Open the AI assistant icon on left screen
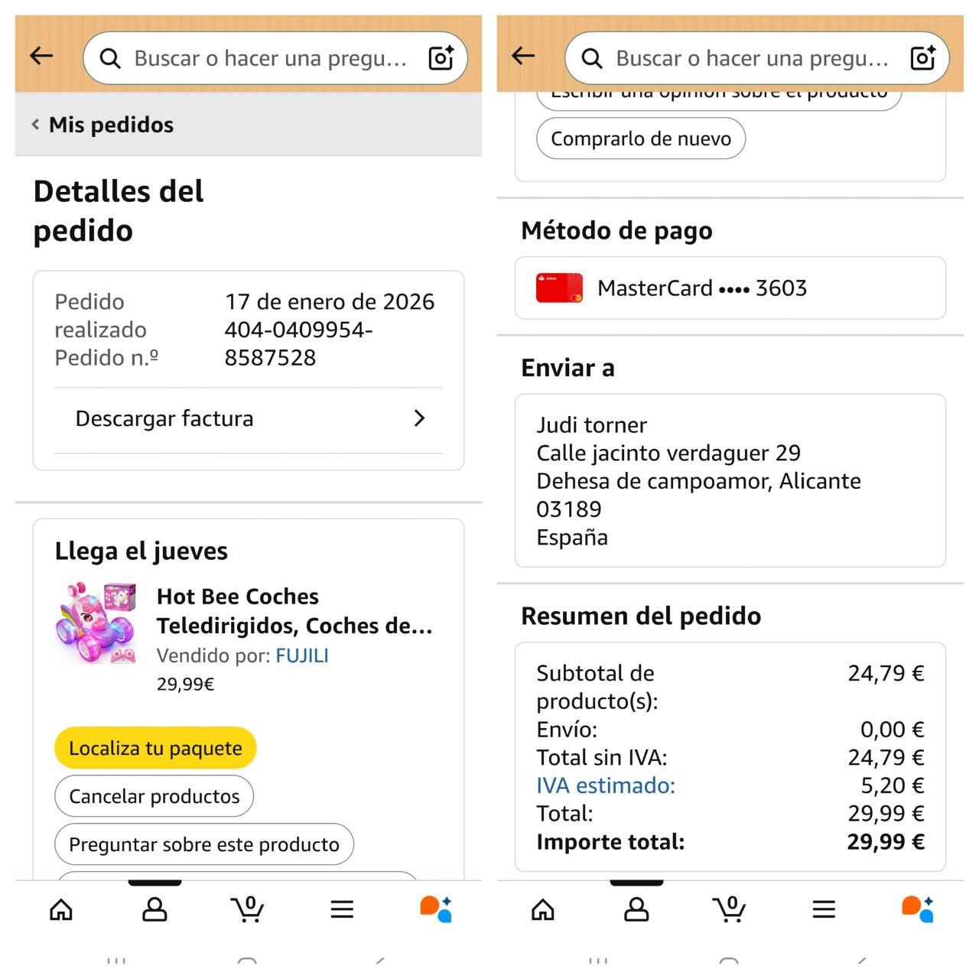Viewport: 979px width, 979px height. pyautogui.click(x=436, y=909)
